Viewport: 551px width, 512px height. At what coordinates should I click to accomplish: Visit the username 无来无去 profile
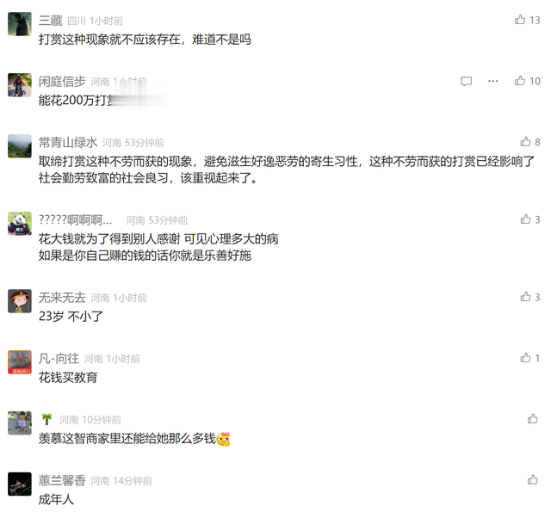point(62,298)
